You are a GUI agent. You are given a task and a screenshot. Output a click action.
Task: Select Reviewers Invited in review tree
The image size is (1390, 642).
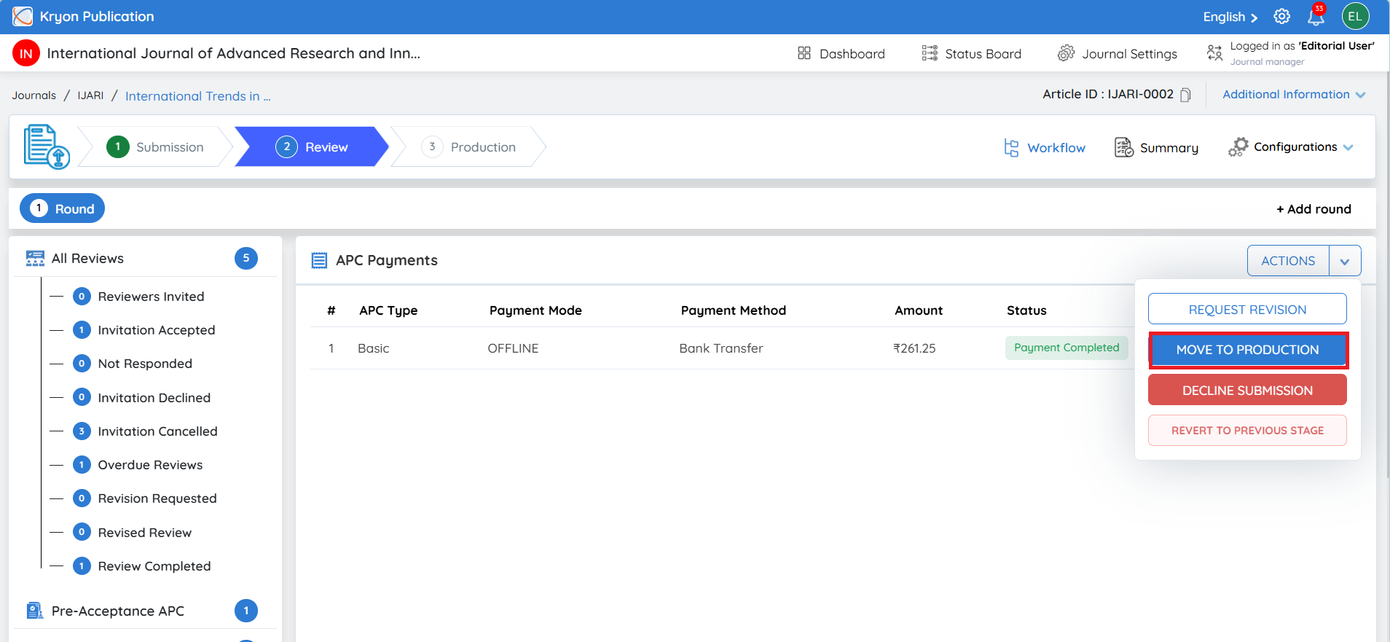(151, 297)
